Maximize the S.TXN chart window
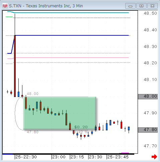 click(x=141, y=6)
